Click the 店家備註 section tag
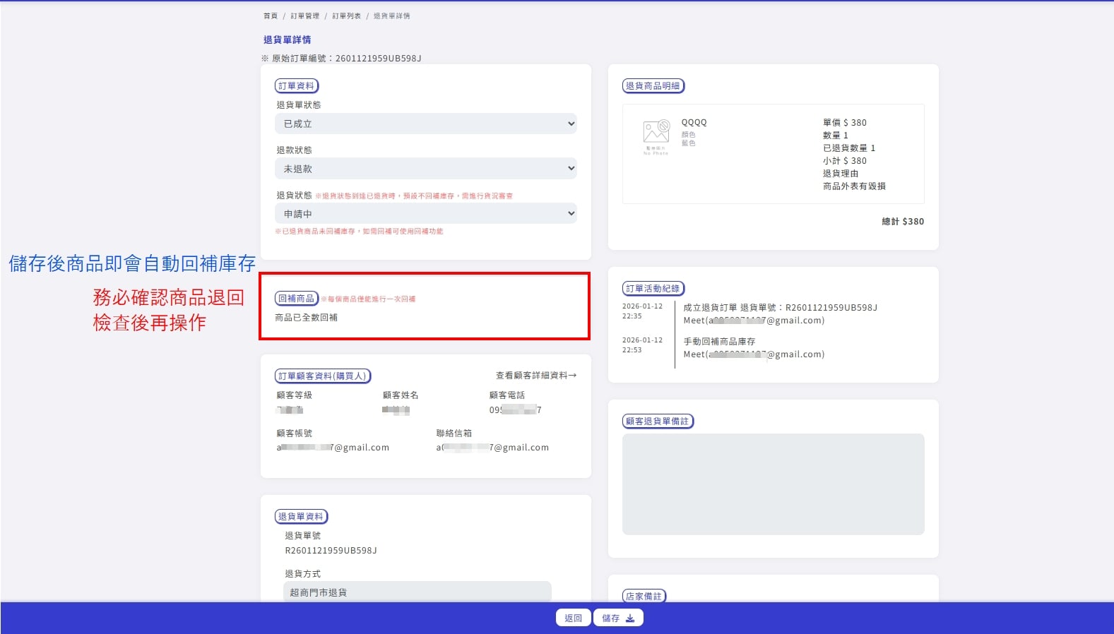The height and width of the screenshot is (634, 1114). pyautogui.click(x=644, y=597)
